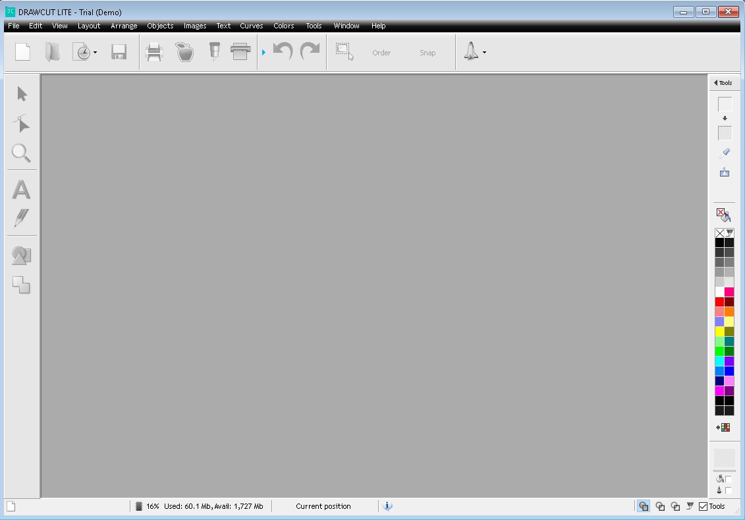The height and width of the screenshot is (520, 745).
Task: Open a file using the folder icon
Action: (x=52, y=52)
